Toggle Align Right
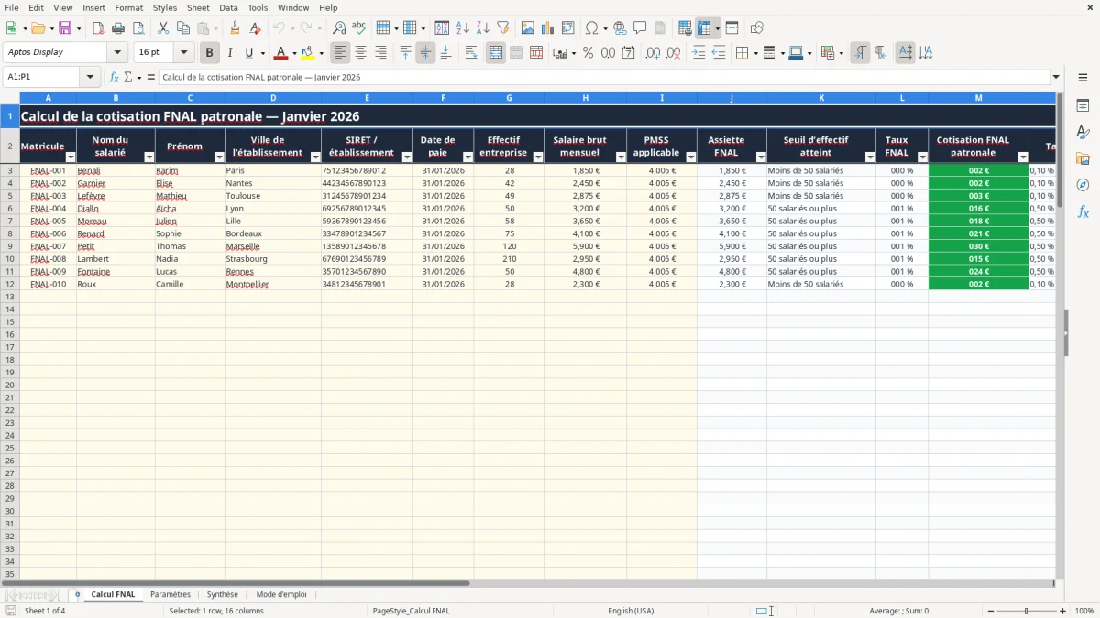1100x618 pixels. 381,53
